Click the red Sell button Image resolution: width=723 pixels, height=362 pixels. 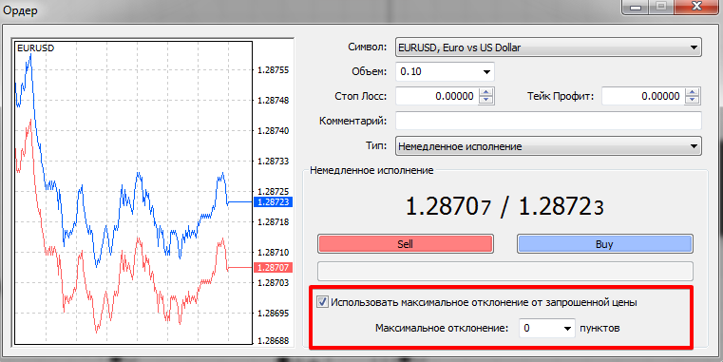pyautogui.click(x=406, y=244)
